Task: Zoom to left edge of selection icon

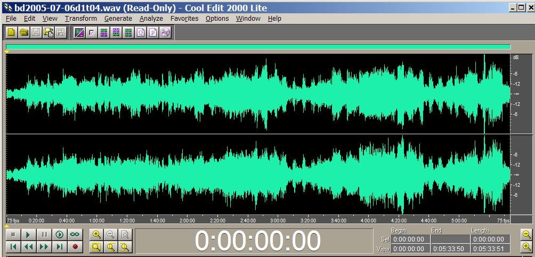Action: coord(111,246)
